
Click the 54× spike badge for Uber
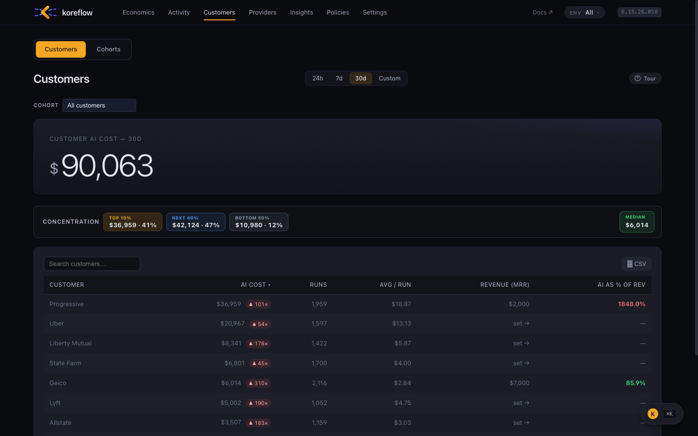(x=260, y=324)
